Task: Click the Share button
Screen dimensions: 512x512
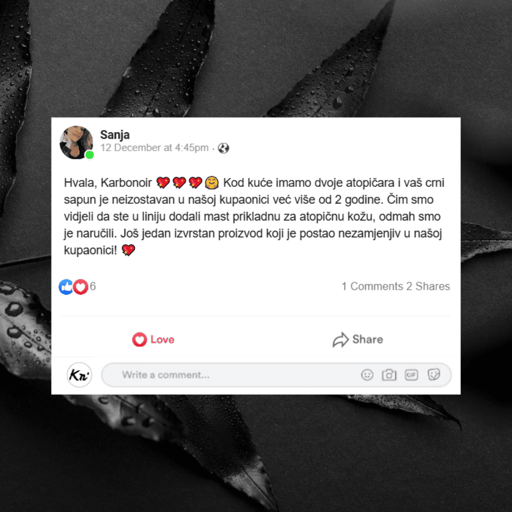Action: coord(358,340)
